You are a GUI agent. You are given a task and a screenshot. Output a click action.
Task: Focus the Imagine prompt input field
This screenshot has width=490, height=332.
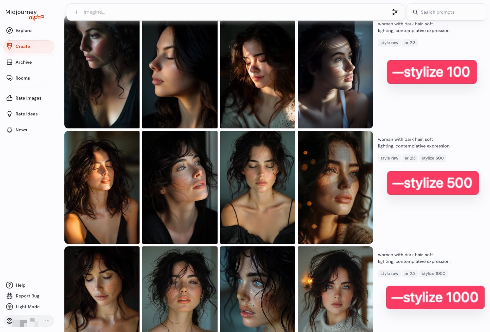point(235,12)
